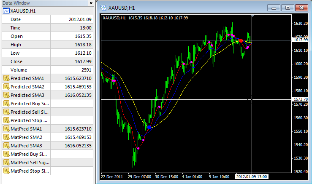Select the Low value 1612.10
Image resolution: width=312 pixels, height=184 pixels.
pos(83,53)
